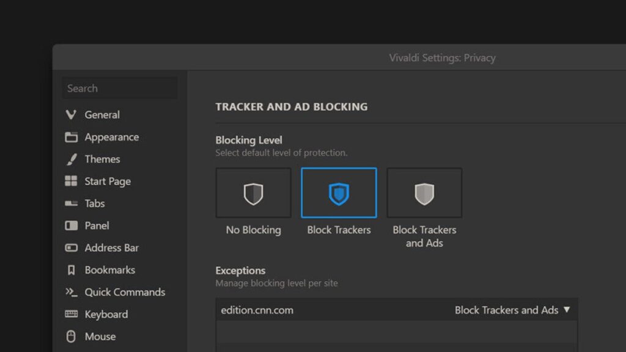Click the Keyboard icon in sidebar
This screenshot has width=626, height=352.
point(71,314)
